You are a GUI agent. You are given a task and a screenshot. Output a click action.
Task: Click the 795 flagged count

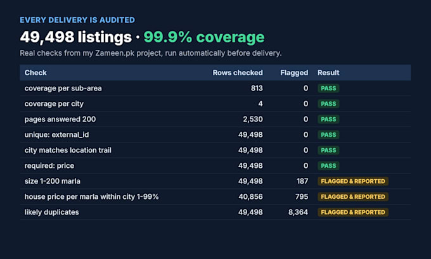point(302,197)
